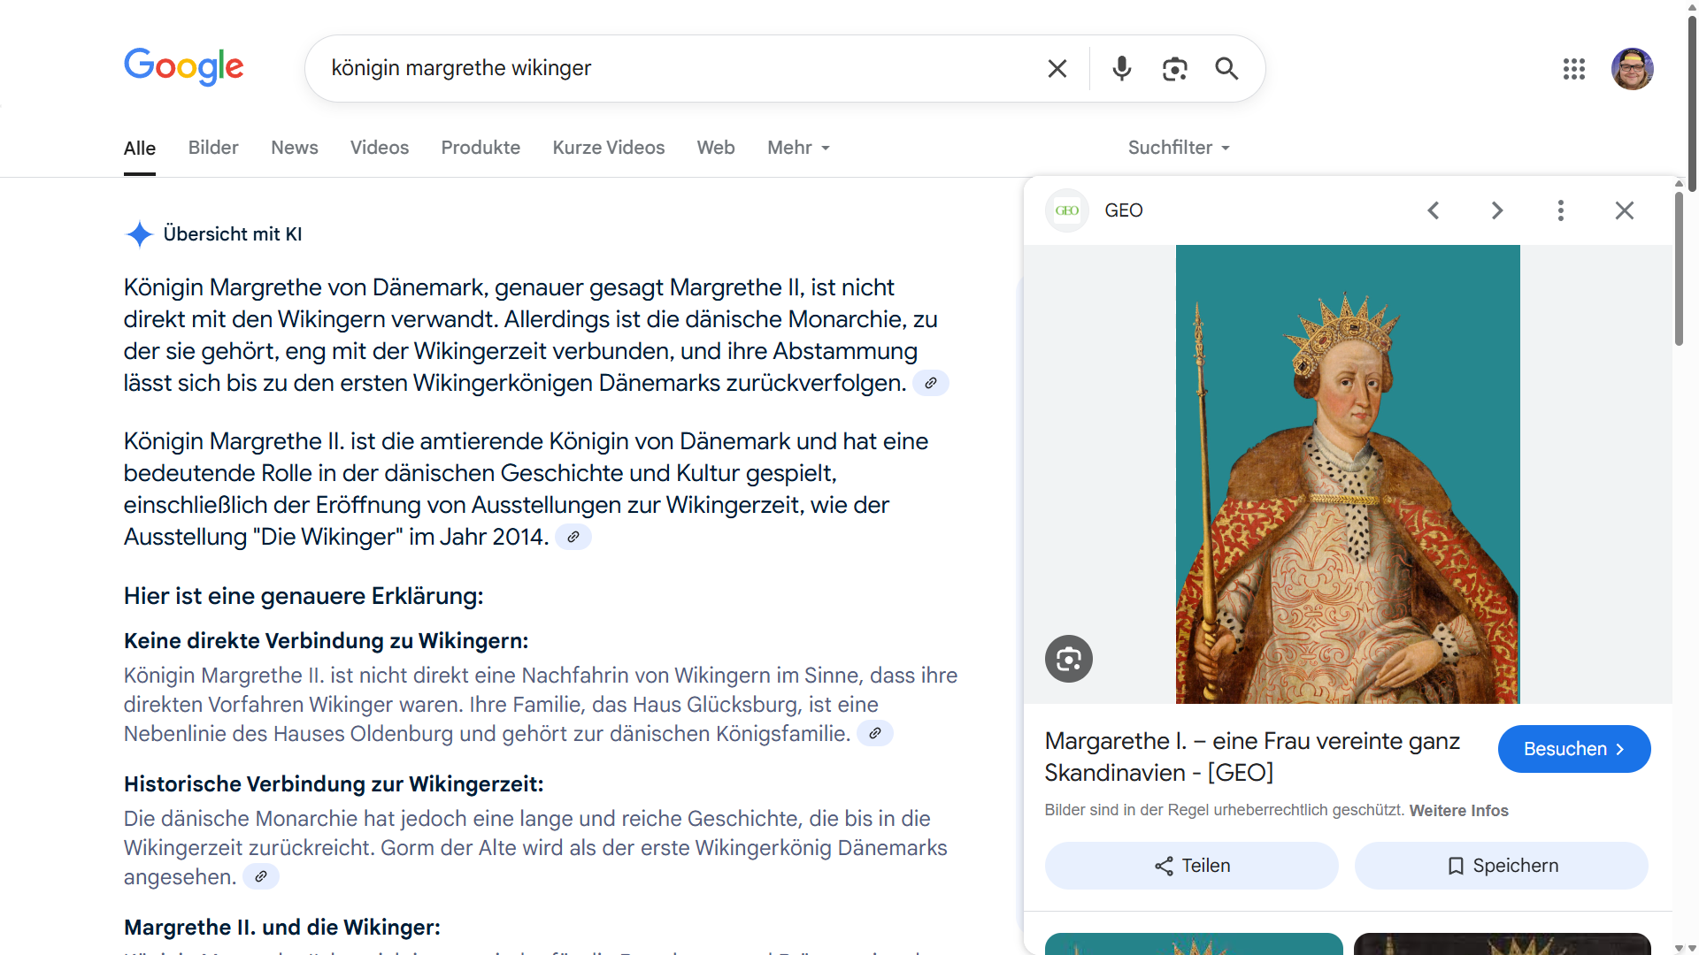1699x955 pixels.
Task: Open the Google account profile avatar
Action: tap(1633, 69)
